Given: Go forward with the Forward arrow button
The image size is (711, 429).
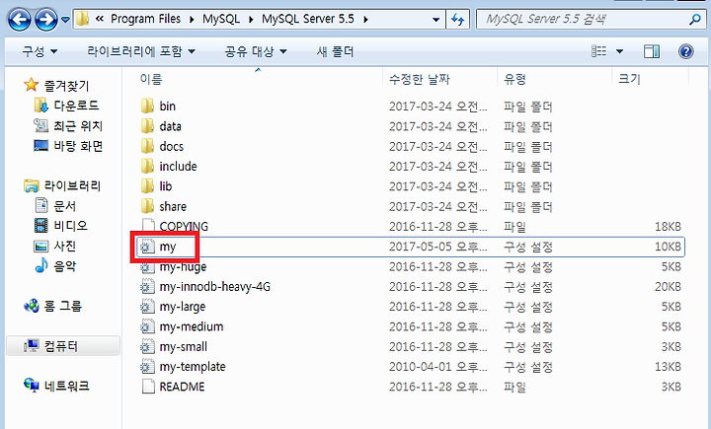Looking at the screenshot, I should tap(46, 20).
